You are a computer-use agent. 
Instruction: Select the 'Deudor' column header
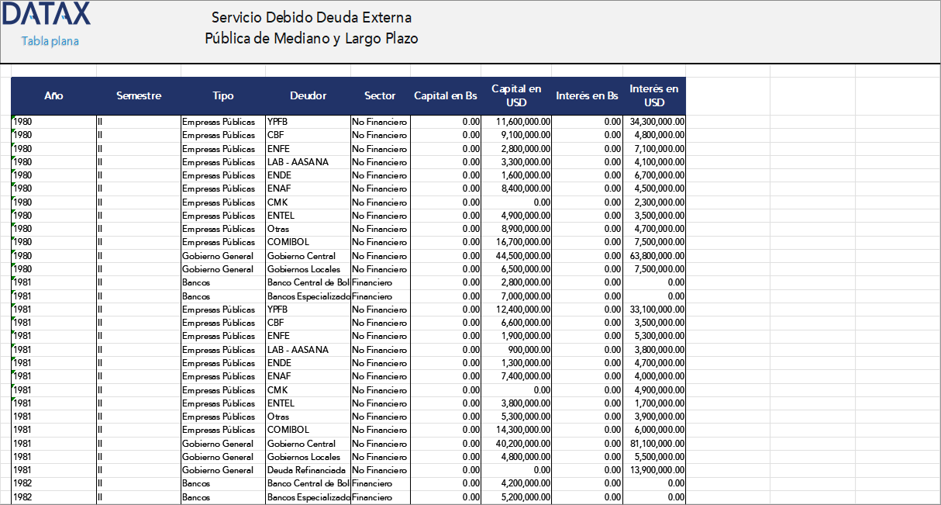coord(308,95)
